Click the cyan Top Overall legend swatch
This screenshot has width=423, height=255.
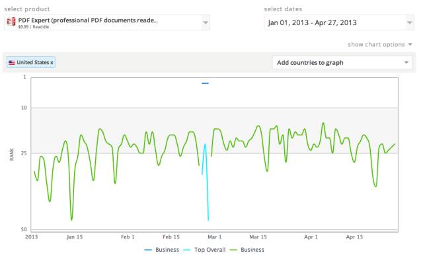[186, 250]
